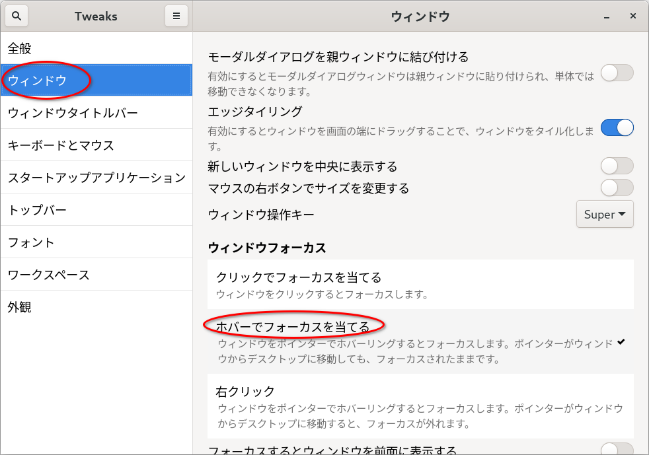Open 外観 settings page
649x455 pixels.
(96, 307)
